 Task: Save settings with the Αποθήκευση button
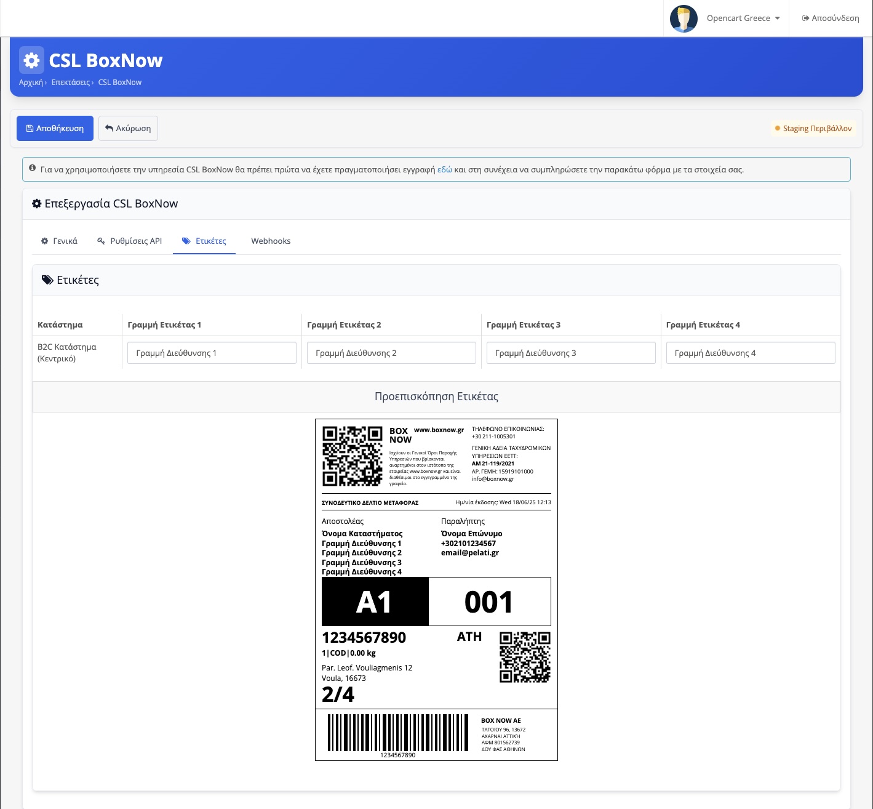pyautogui.click(x=55, y=129)
